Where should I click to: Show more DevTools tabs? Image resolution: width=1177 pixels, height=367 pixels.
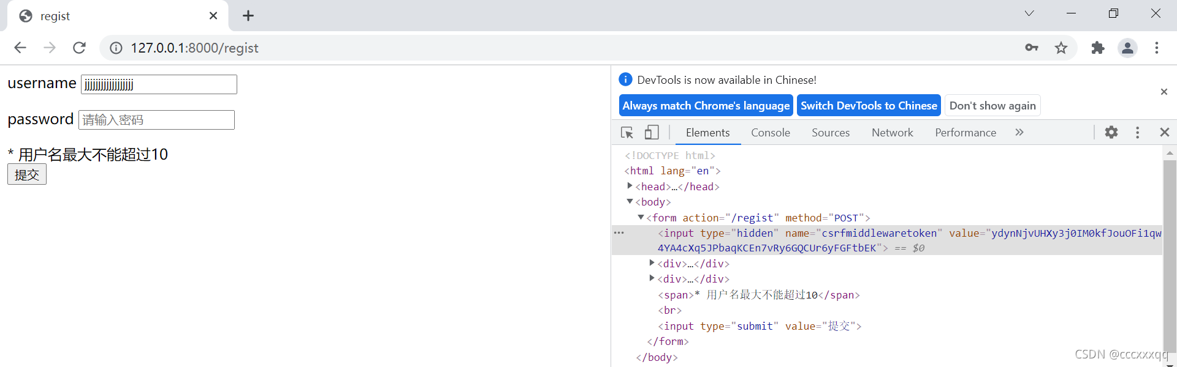(1019, 132)
